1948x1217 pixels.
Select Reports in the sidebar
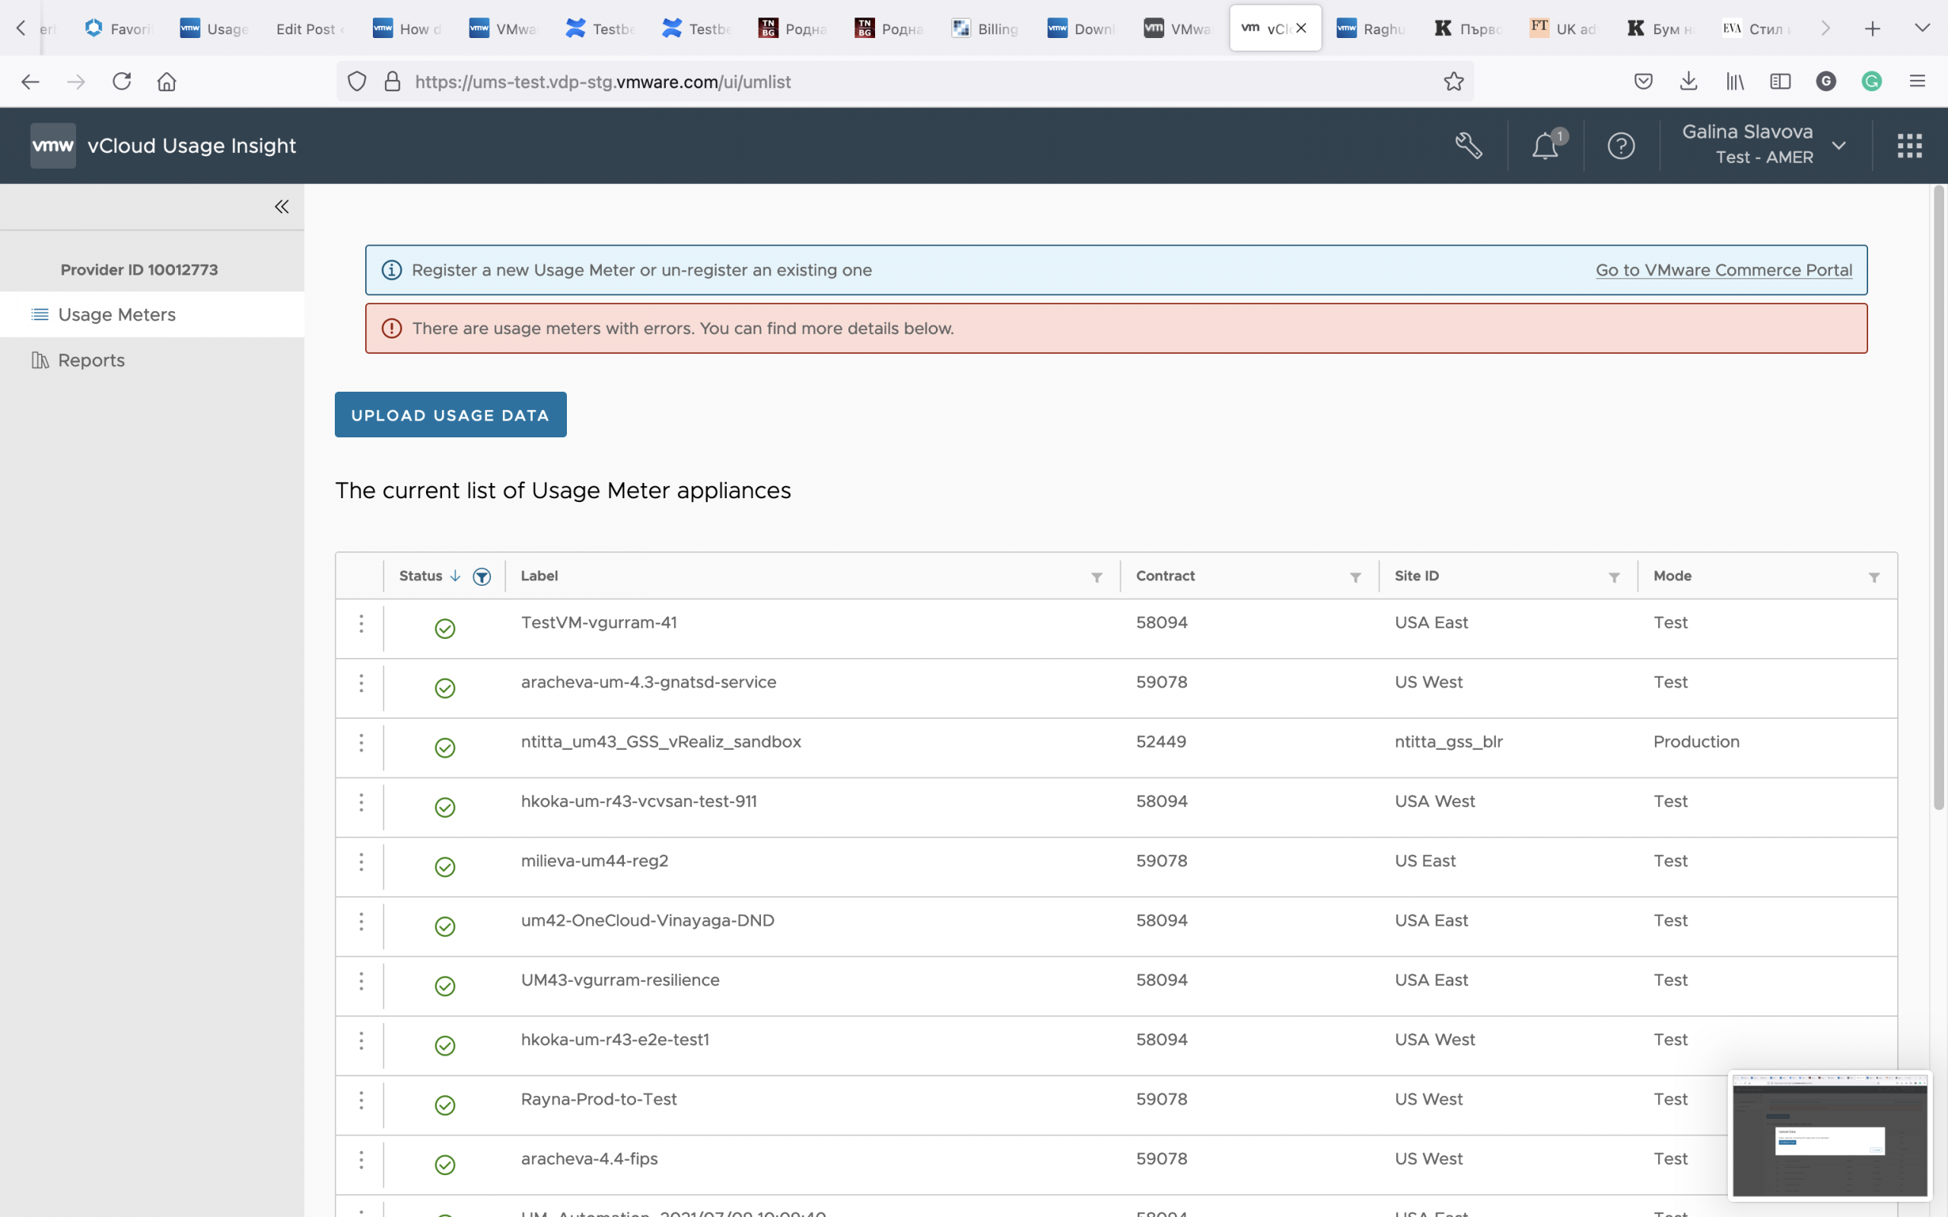(x=91, y=360)
